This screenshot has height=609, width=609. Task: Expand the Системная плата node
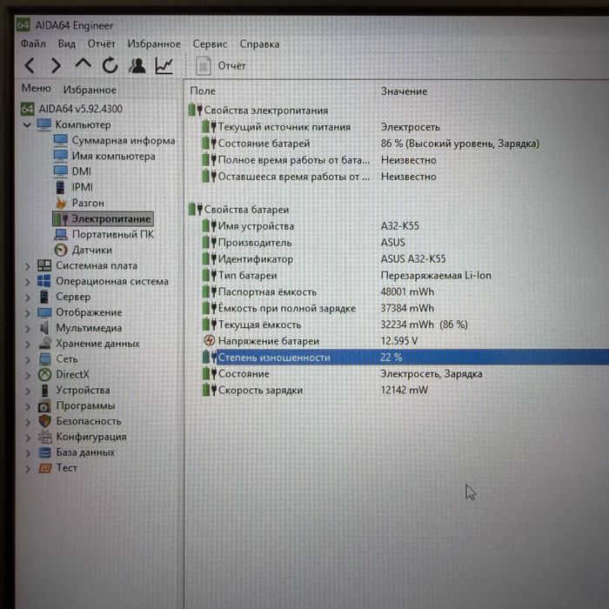coord(28,266)
